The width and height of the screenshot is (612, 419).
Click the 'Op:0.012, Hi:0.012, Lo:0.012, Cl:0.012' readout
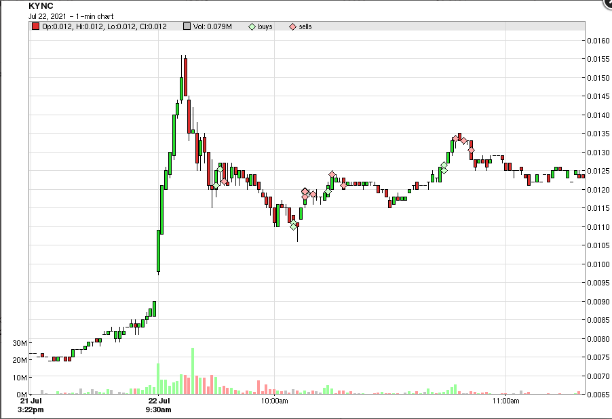[104, 26]
